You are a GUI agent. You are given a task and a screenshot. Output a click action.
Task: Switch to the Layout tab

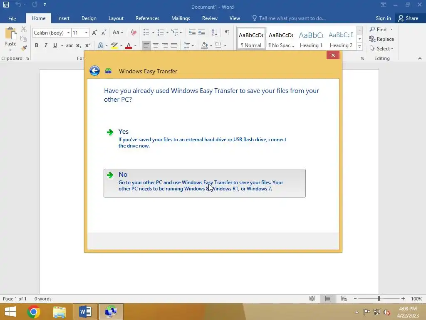116,18
